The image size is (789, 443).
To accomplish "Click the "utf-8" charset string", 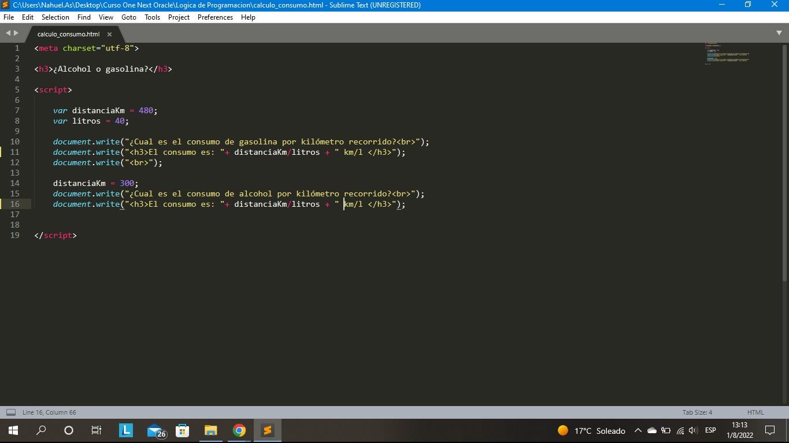I will 117,48.
